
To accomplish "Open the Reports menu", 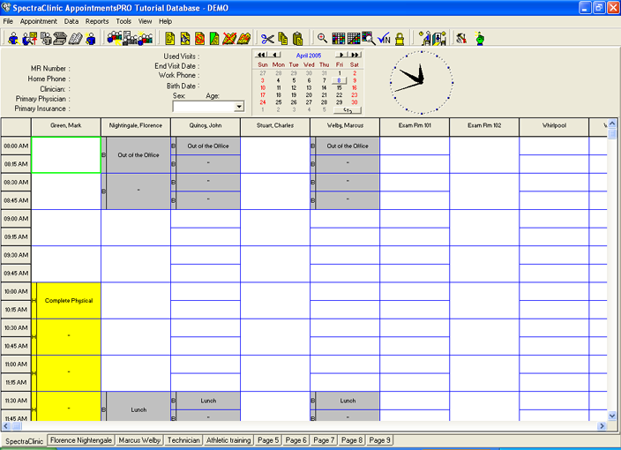I will click(x=97, y=21).
